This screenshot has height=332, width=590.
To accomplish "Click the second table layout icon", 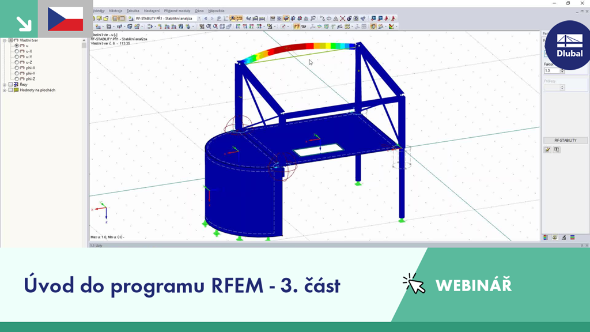I will pos(122,18).
